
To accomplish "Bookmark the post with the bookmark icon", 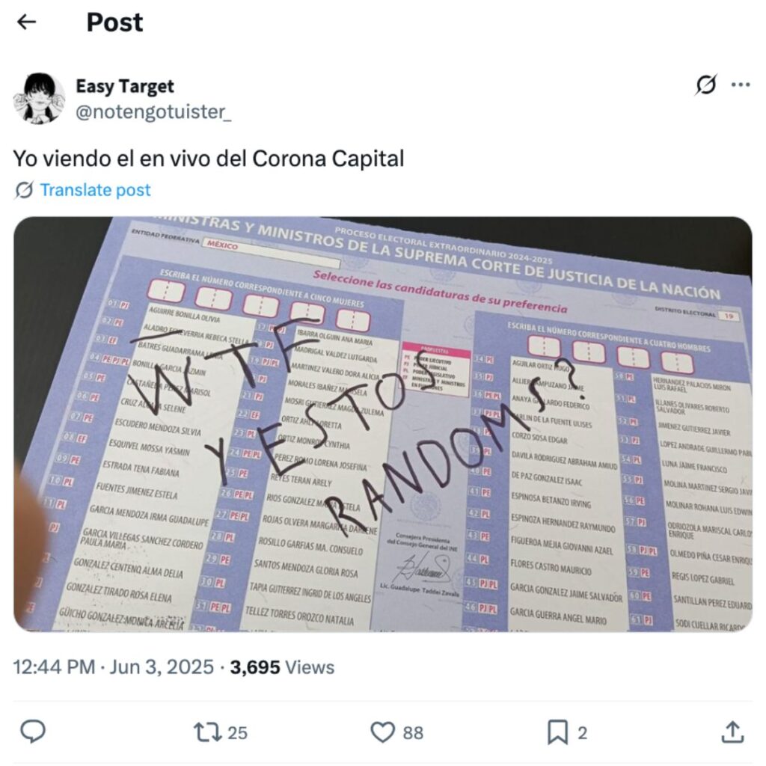I will point(557,732).
